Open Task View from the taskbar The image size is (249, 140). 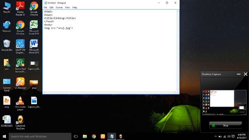[x=76, y=136]
